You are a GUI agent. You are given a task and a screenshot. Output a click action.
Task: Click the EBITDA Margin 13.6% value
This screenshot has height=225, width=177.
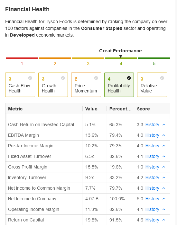tap(91, 135)
